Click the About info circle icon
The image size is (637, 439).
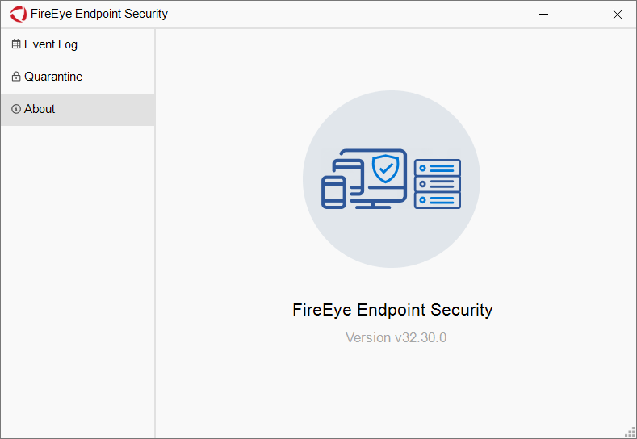pos(16,109)
